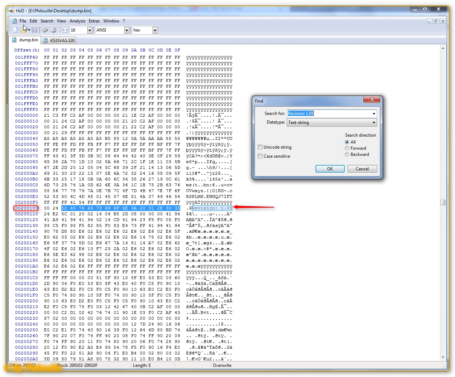Select the Forward search direction
Image resolution: width=455 pixels, height=377 pixels.
click(x=347, y=148)
